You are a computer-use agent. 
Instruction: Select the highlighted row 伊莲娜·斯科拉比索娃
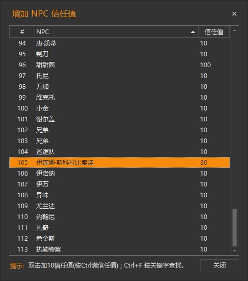(x=119, y=163)
